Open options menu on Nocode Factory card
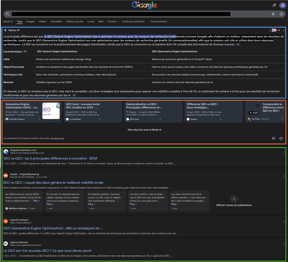288x262 pixels. [39, 119]
